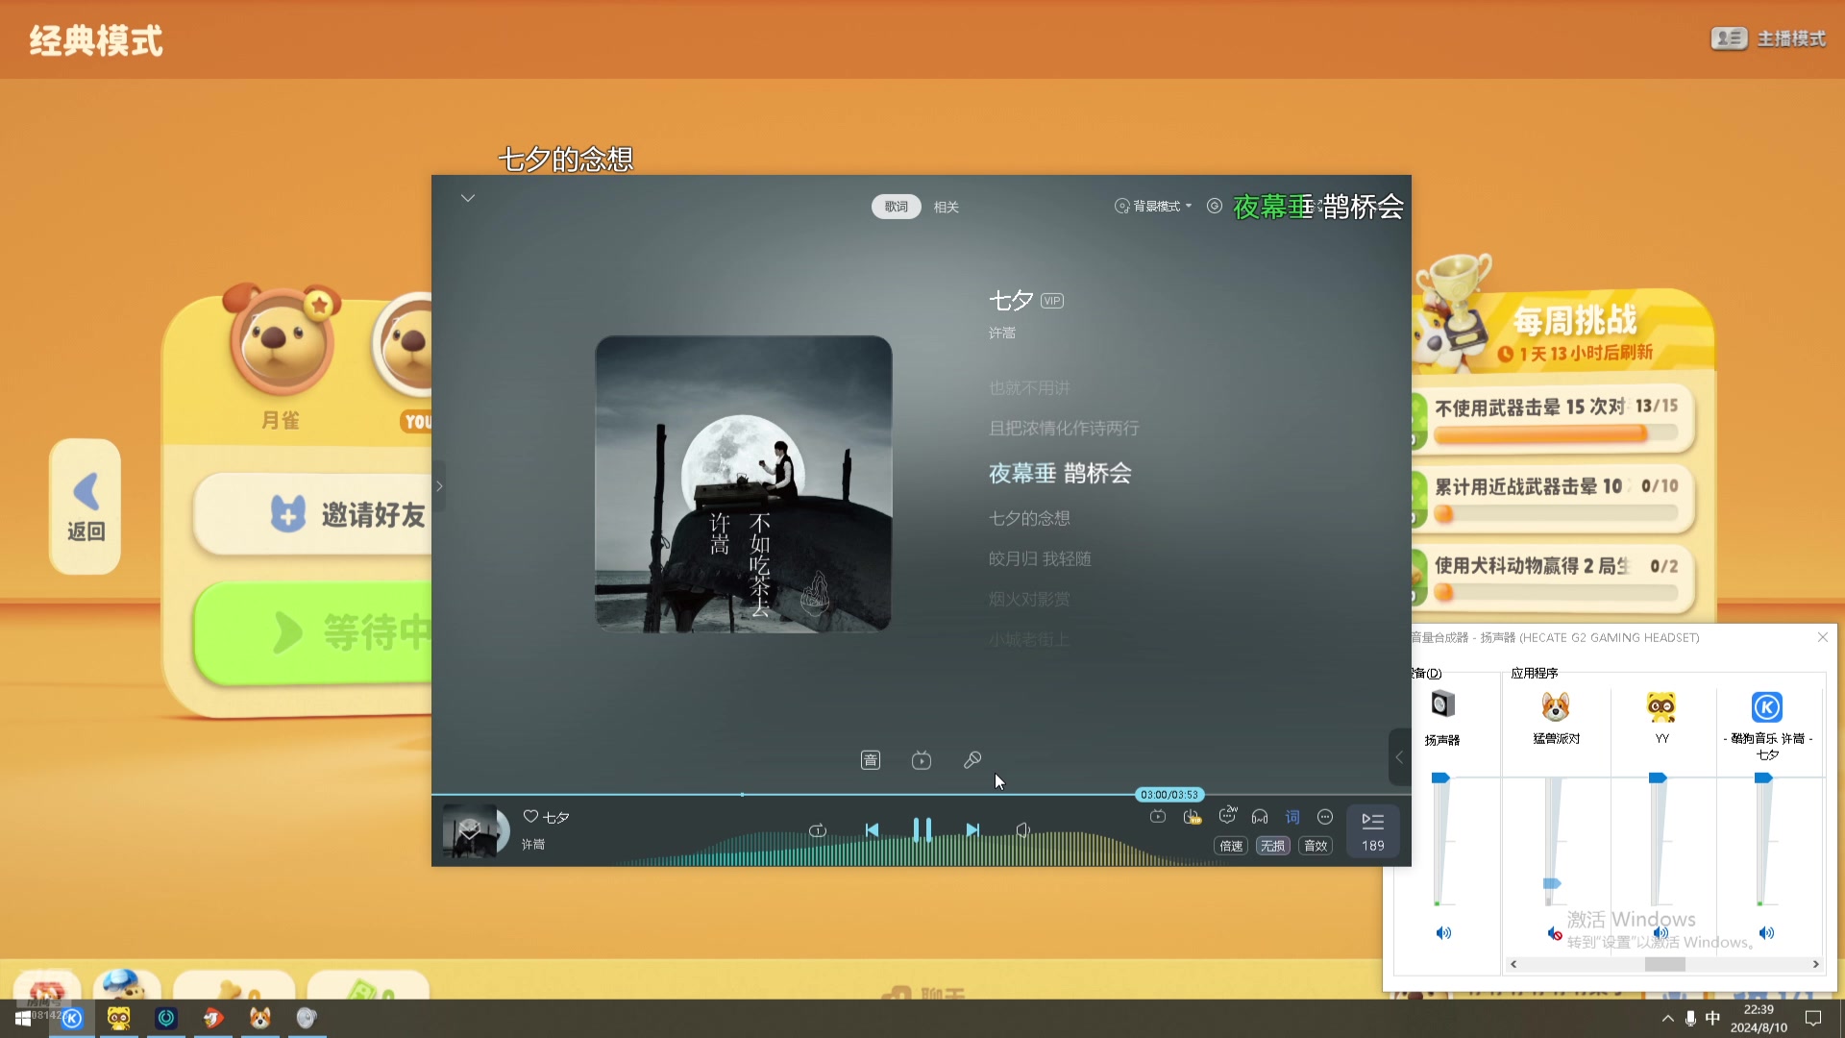Click the large album cover art
The image size is (1845, 1038).
(x=743, y=483)
